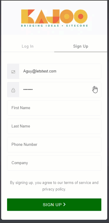
Task: Click the letter J in the Kajoo logo
Action: tap(53, 16)
